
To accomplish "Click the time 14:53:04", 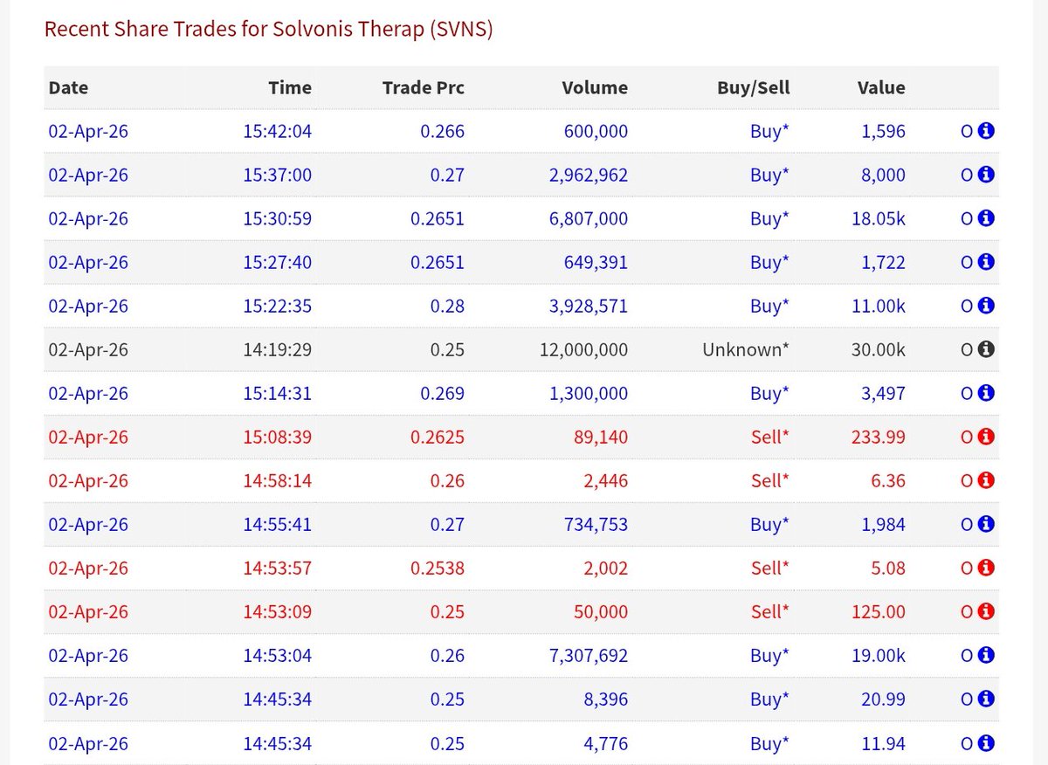I will coord(277,655).
